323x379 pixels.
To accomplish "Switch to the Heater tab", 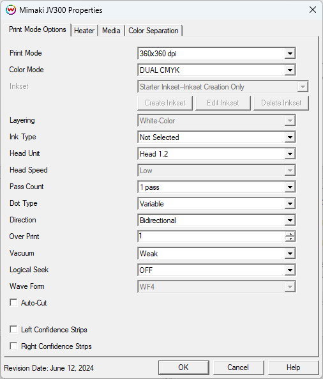I will 84,31.
